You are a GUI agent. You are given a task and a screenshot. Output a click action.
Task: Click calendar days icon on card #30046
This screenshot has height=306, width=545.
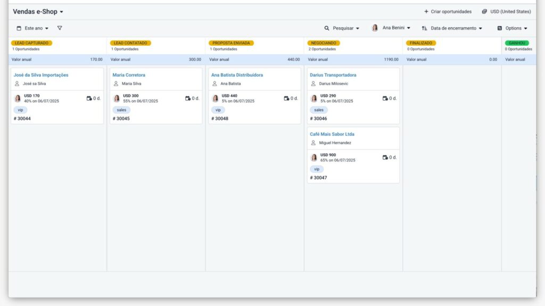click(385, 98)
